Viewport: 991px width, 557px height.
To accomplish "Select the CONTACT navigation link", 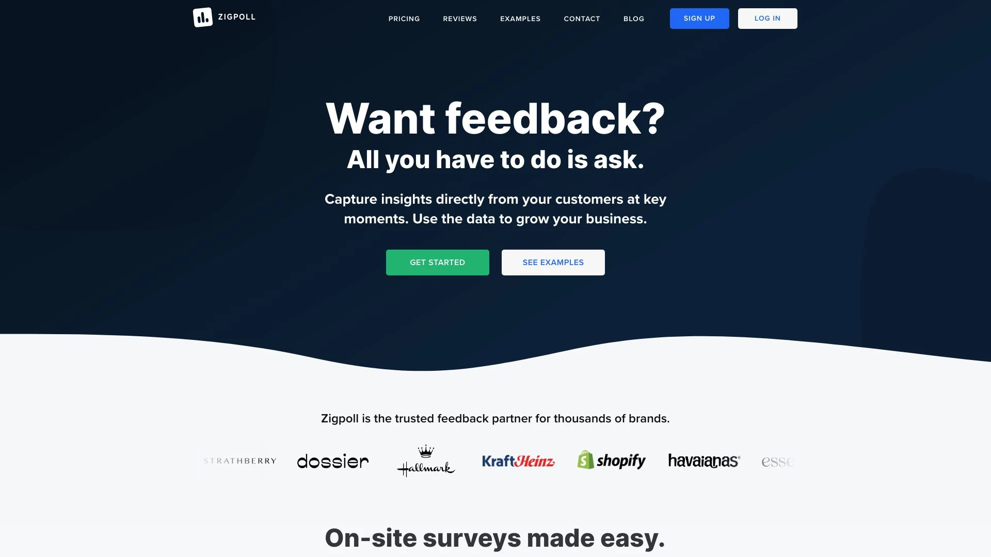I will click(582, 19).
